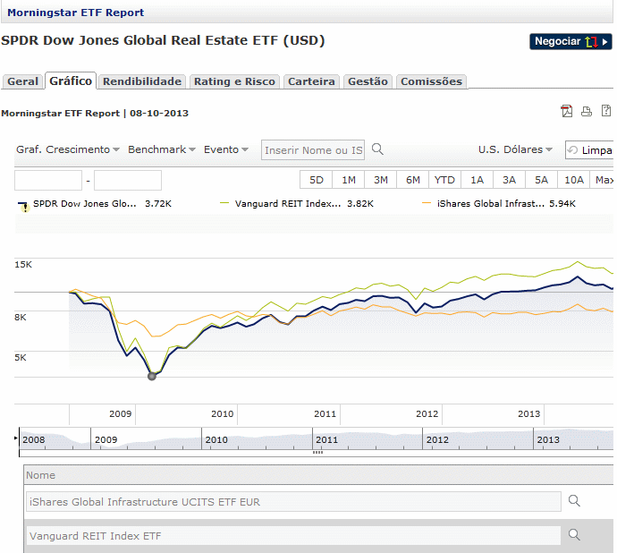Open the Carteira tab

pos(311,81)
